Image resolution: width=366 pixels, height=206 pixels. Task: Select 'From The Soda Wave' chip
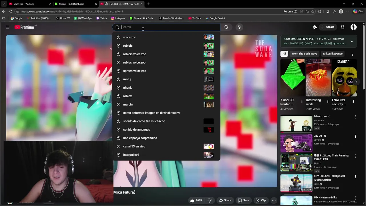[304, 54]
